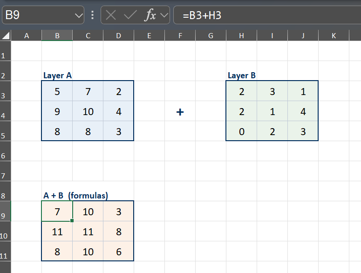Screen dimensions: 361x273
Task: Open the Insert Function fx icon
Action: click(x=150, y=15)
